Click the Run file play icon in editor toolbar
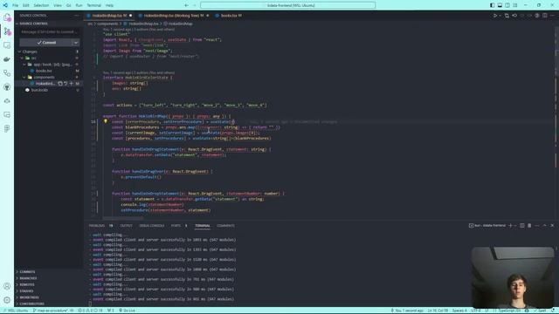The image size is (559, 314). point(495,16)
